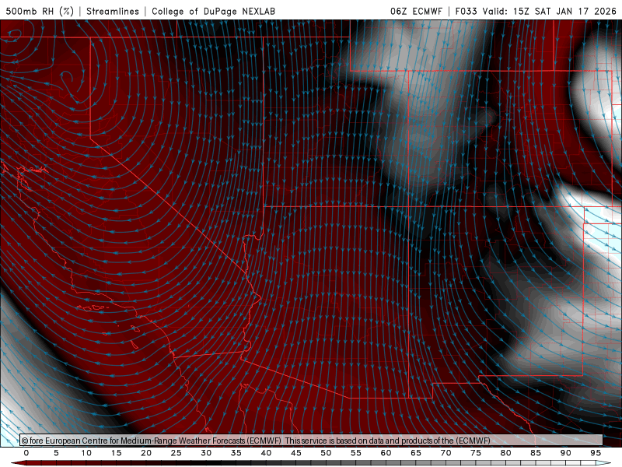622x467 pixels.
Task: Click the "30" value on color scale
Action: pos(206,453)
